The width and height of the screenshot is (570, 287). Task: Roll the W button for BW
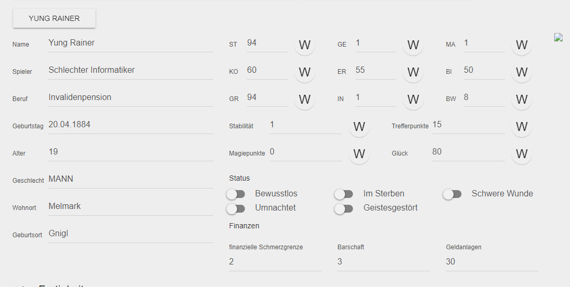(x=522, y=100)
